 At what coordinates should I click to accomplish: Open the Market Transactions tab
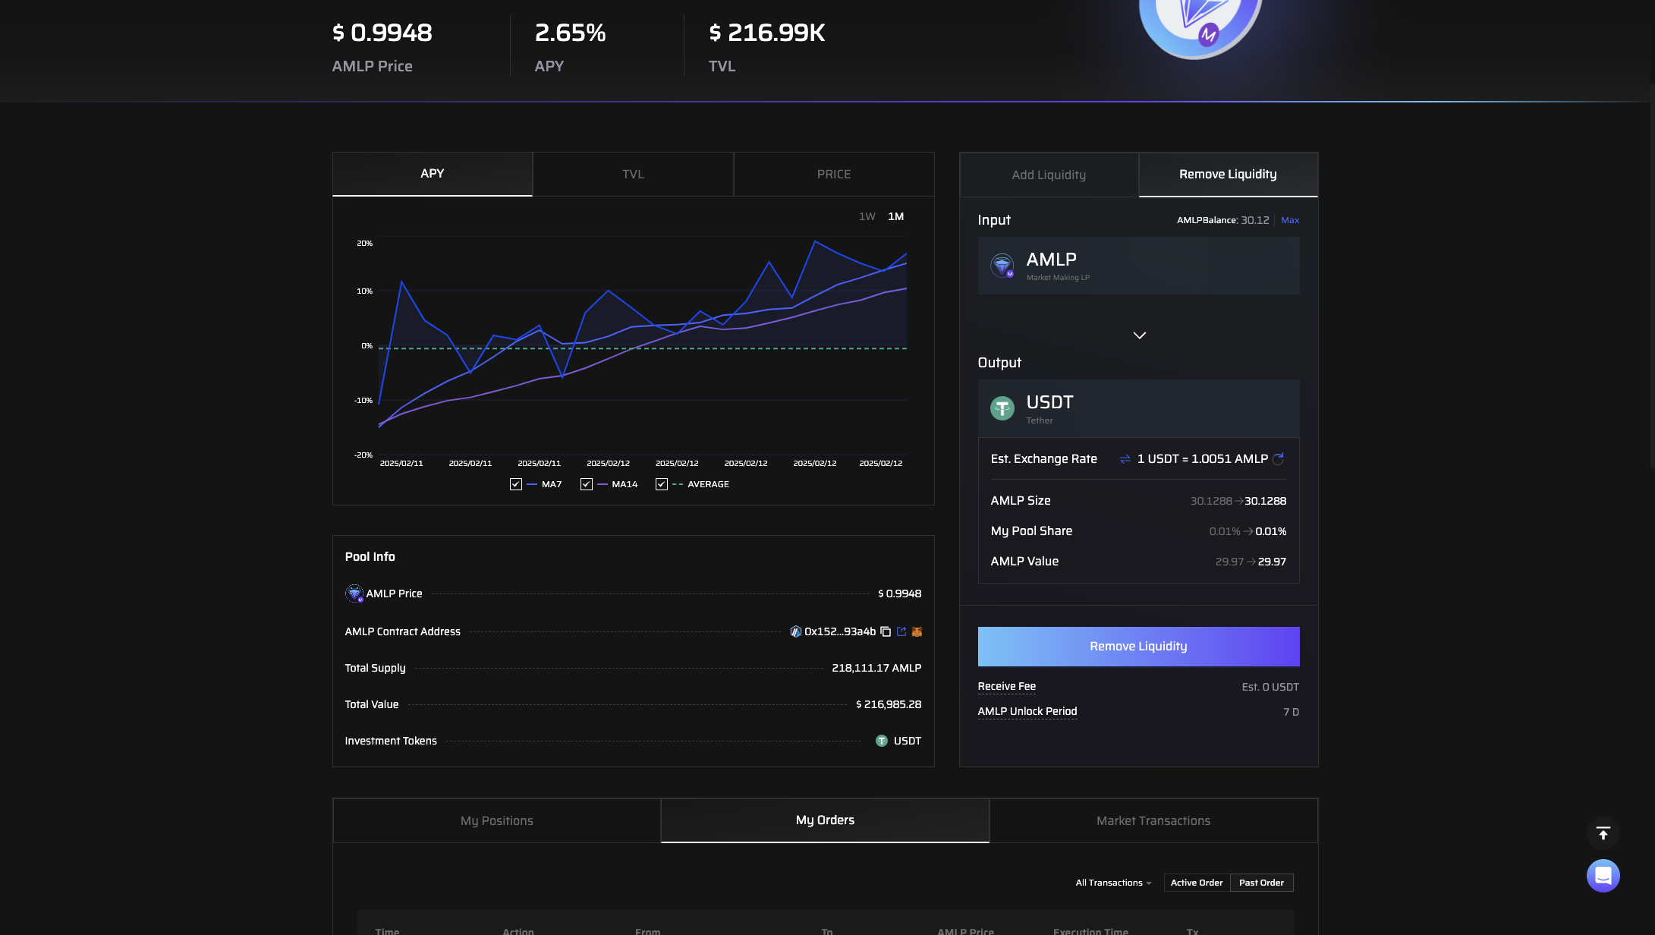tap(1153, 820)
